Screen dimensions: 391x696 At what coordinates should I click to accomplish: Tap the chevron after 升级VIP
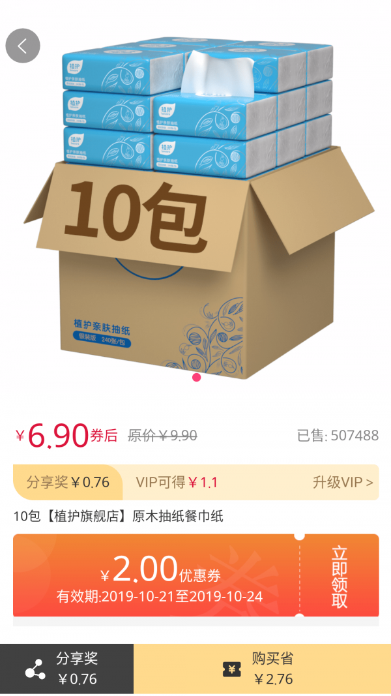click(x=369, y=483)
